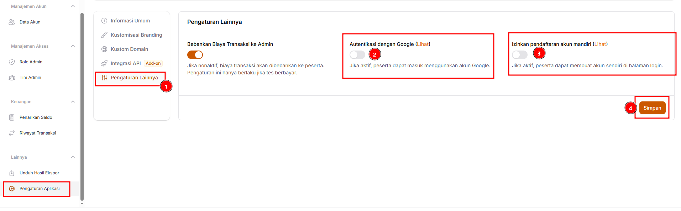Enable Autentikasi dengan Google toggle
This screenshot has height=211, width=681.
(357, 55)
